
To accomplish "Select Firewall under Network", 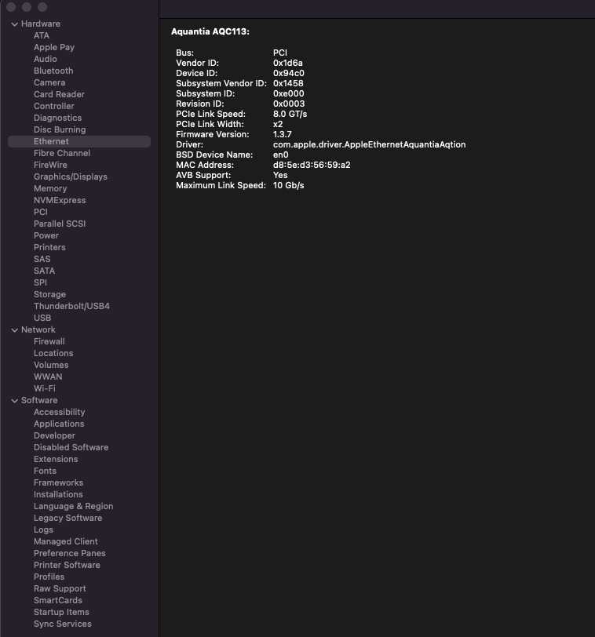I will coord(49,342).
